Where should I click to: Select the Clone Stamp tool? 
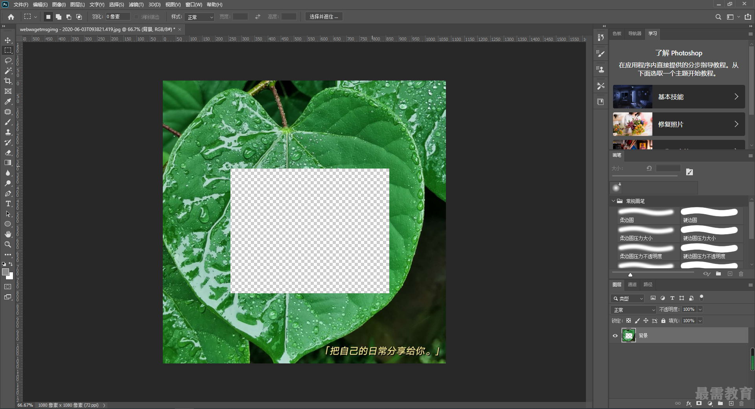(x=8, y=132)
